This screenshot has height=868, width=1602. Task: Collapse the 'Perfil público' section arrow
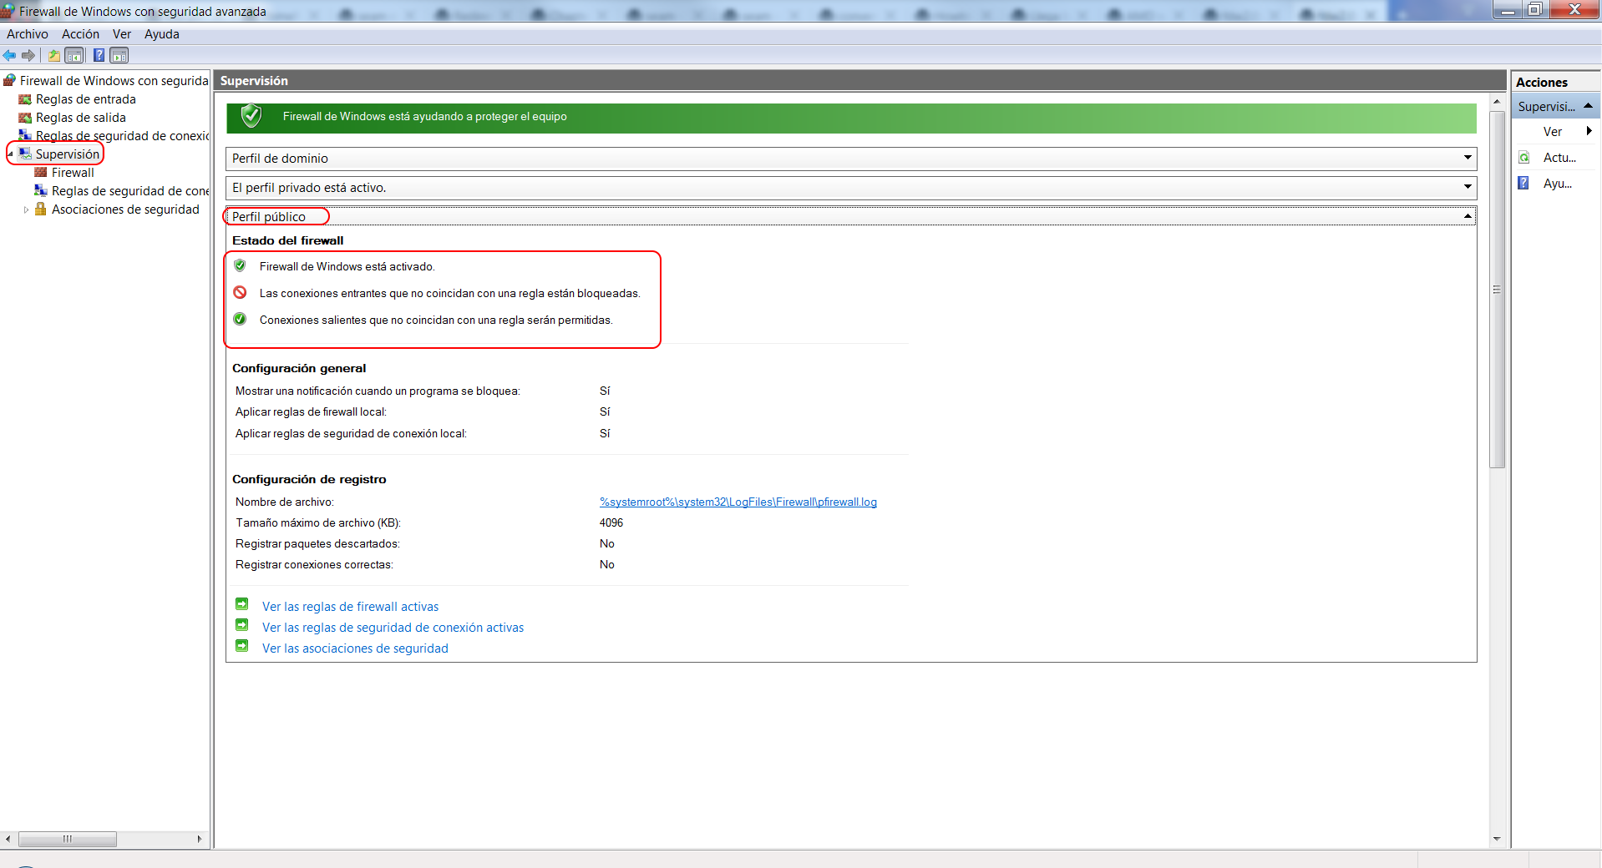[x=1468, y=216]
